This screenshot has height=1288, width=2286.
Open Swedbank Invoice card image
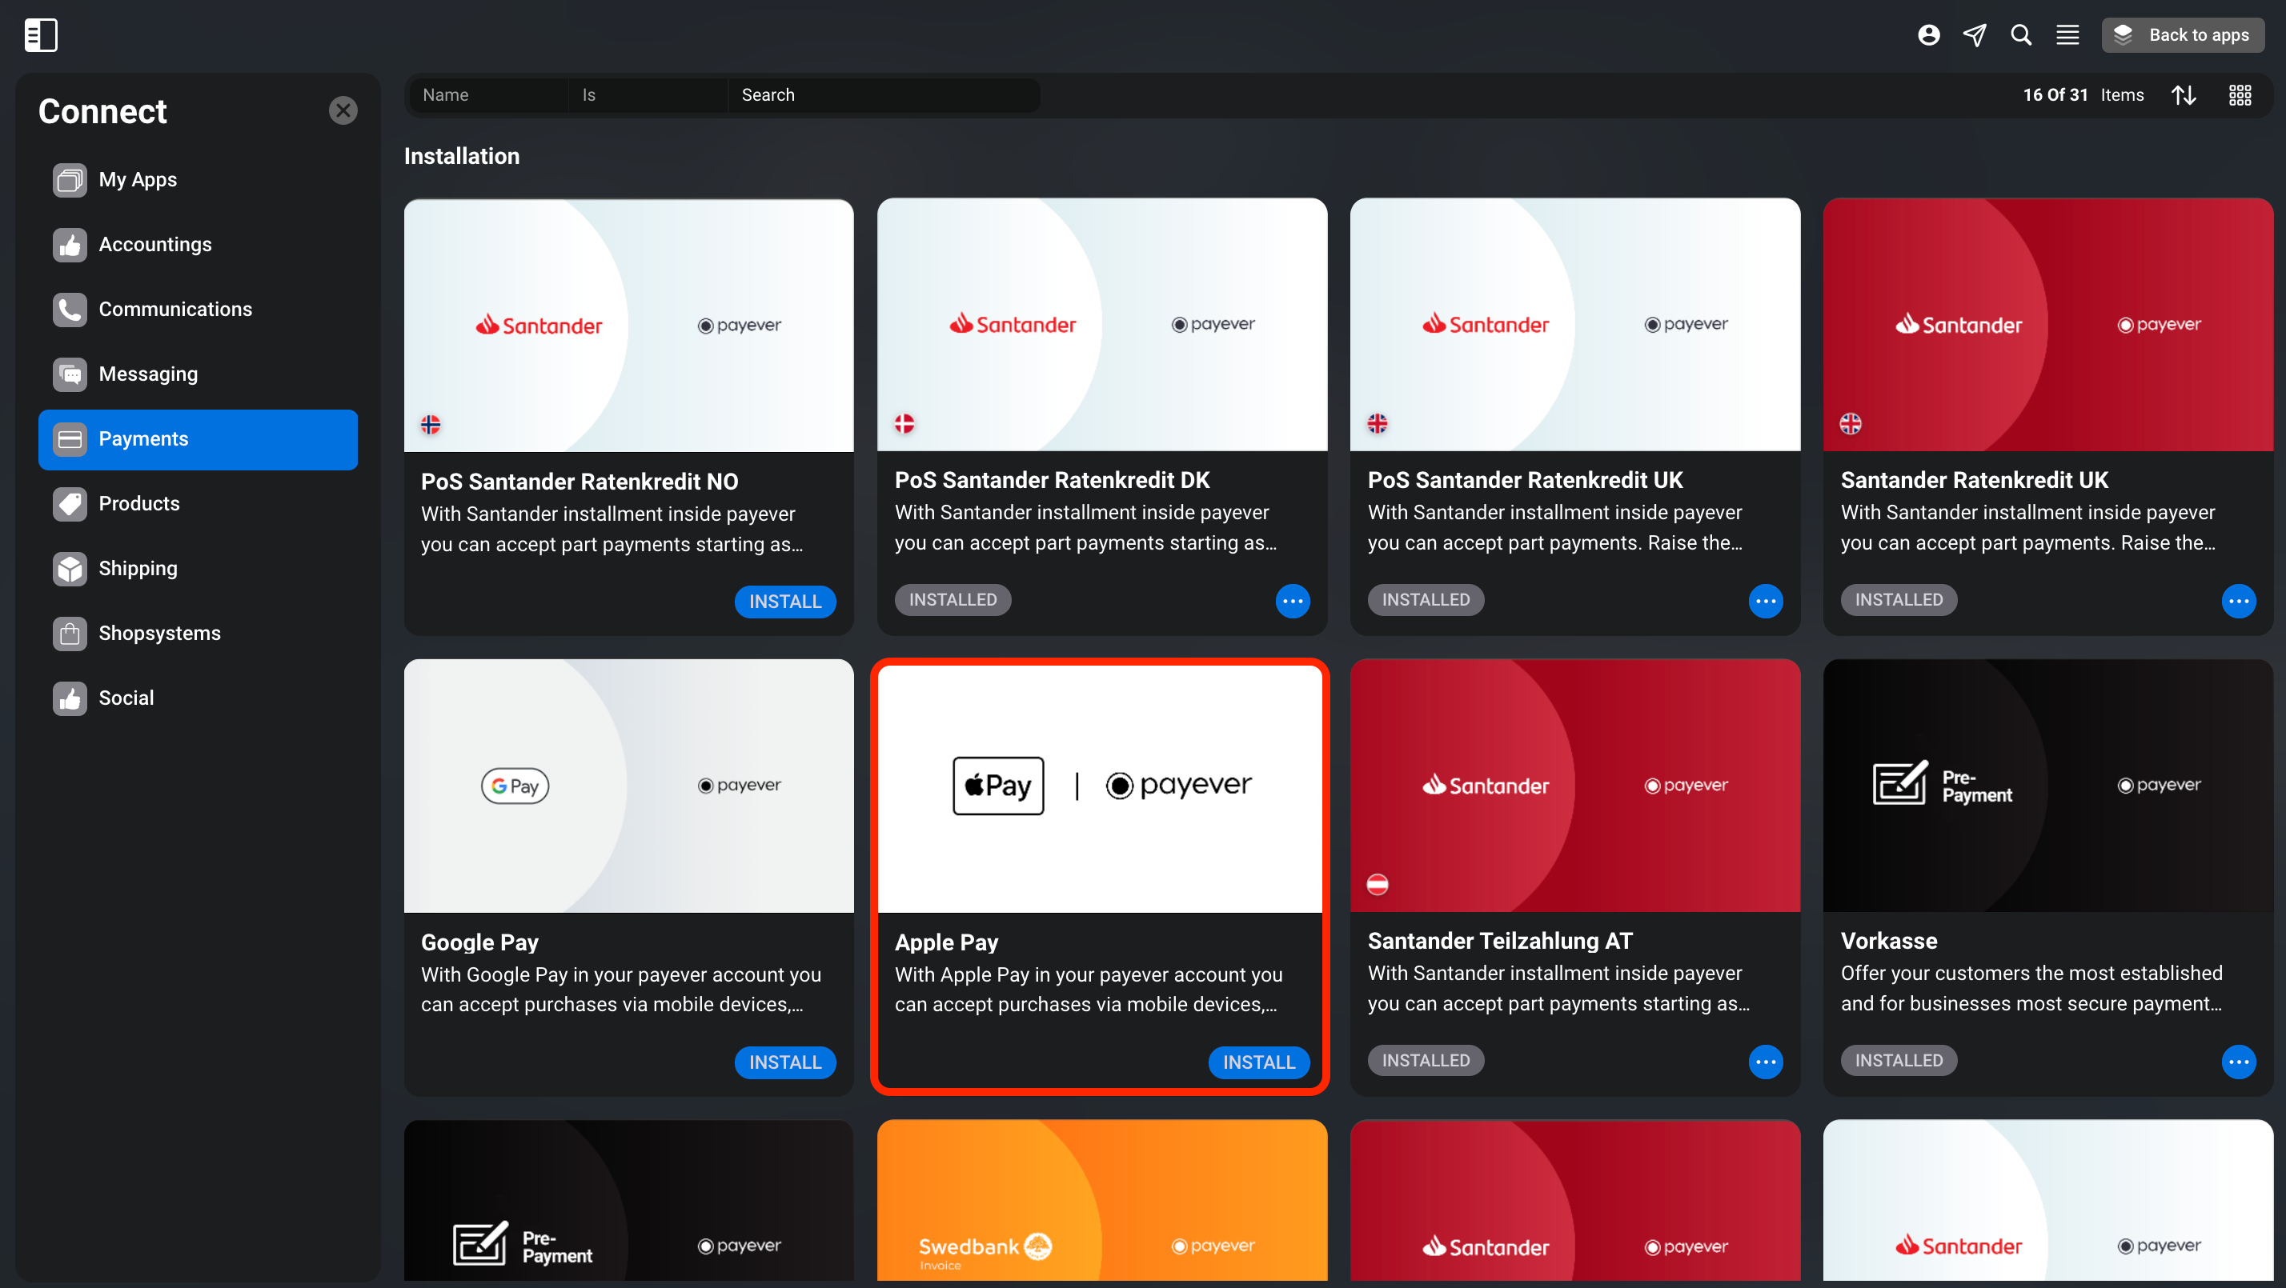click(1101, 1200)
